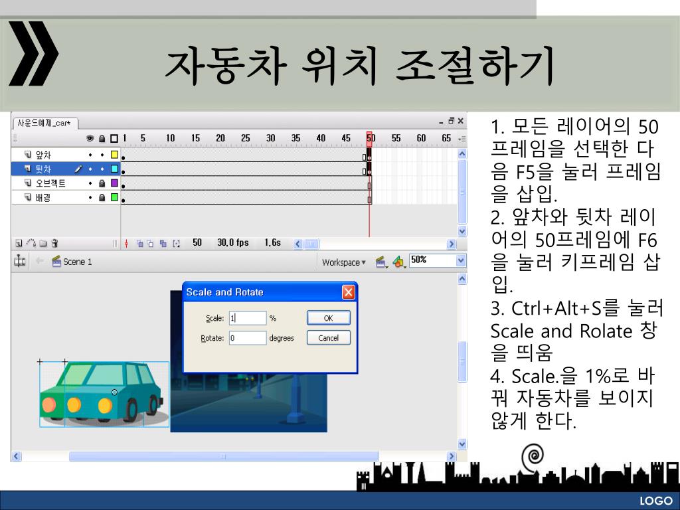Click the Rotate degrees input field

coord(248,338)
